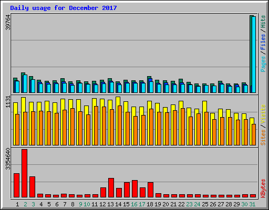Click the day 4 axis label

click(41, 204)
